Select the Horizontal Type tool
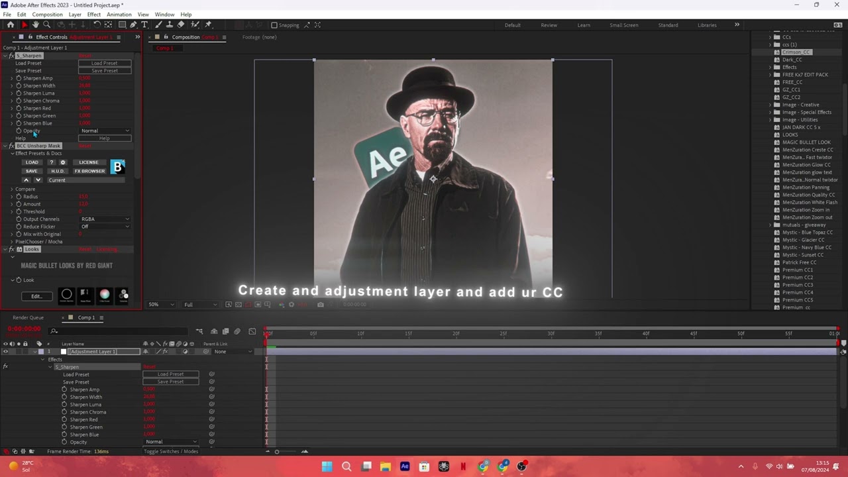Screen dimensions: 848x477 (x=144, y=25)
